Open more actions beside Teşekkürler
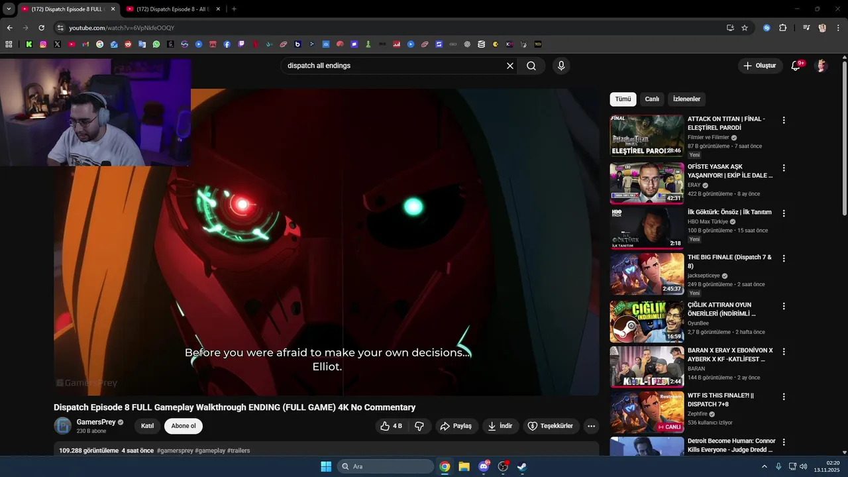This screenshot has width=848, height=477. click(x=592, y=426)
